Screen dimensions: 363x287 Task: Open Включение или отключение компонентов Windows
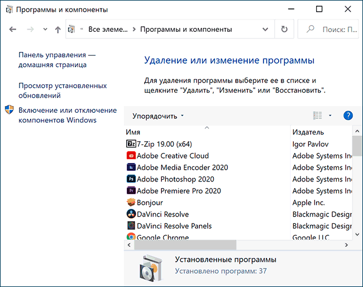[68, 115]
